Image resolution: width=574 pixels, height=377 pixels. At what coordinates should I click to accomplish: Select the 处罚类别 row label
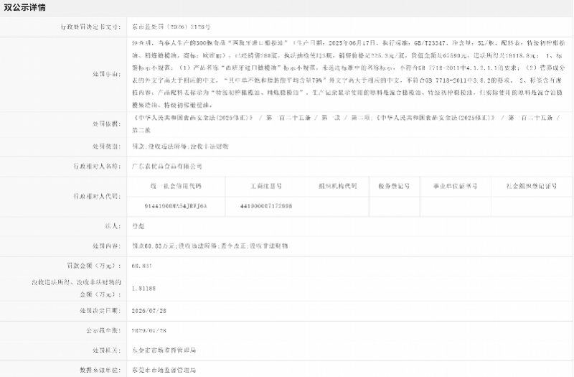(x=106, y=146)
